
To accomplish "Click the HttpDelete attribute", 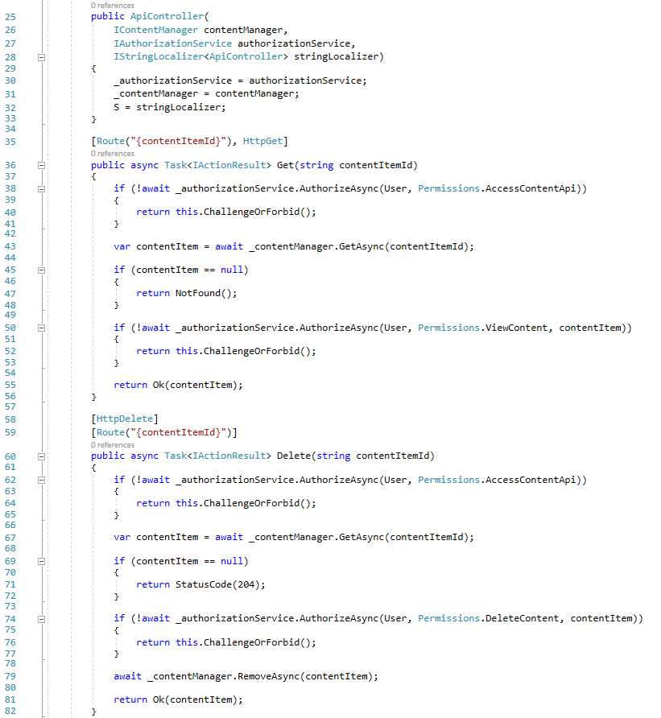I will [125, 419].
